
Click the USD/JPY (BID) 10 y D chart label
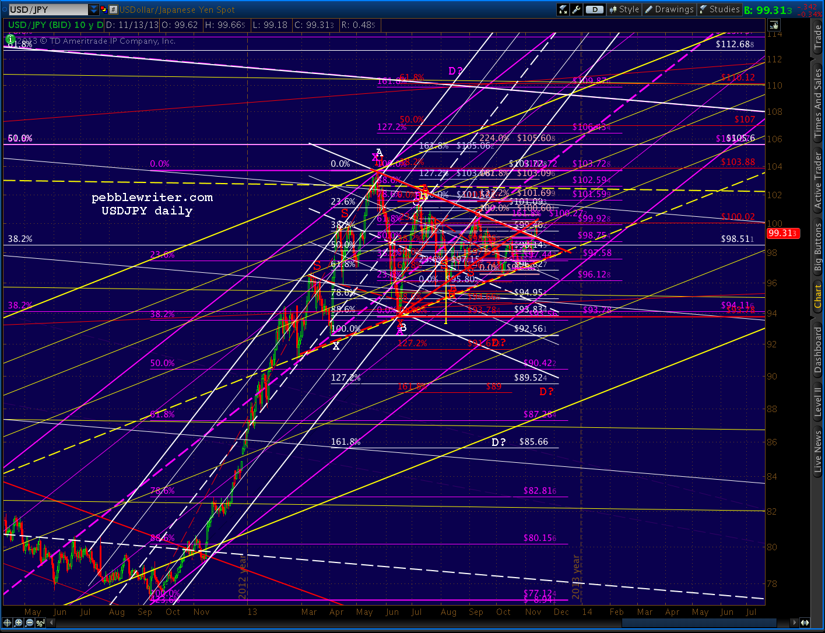click(x=56, y=25)
